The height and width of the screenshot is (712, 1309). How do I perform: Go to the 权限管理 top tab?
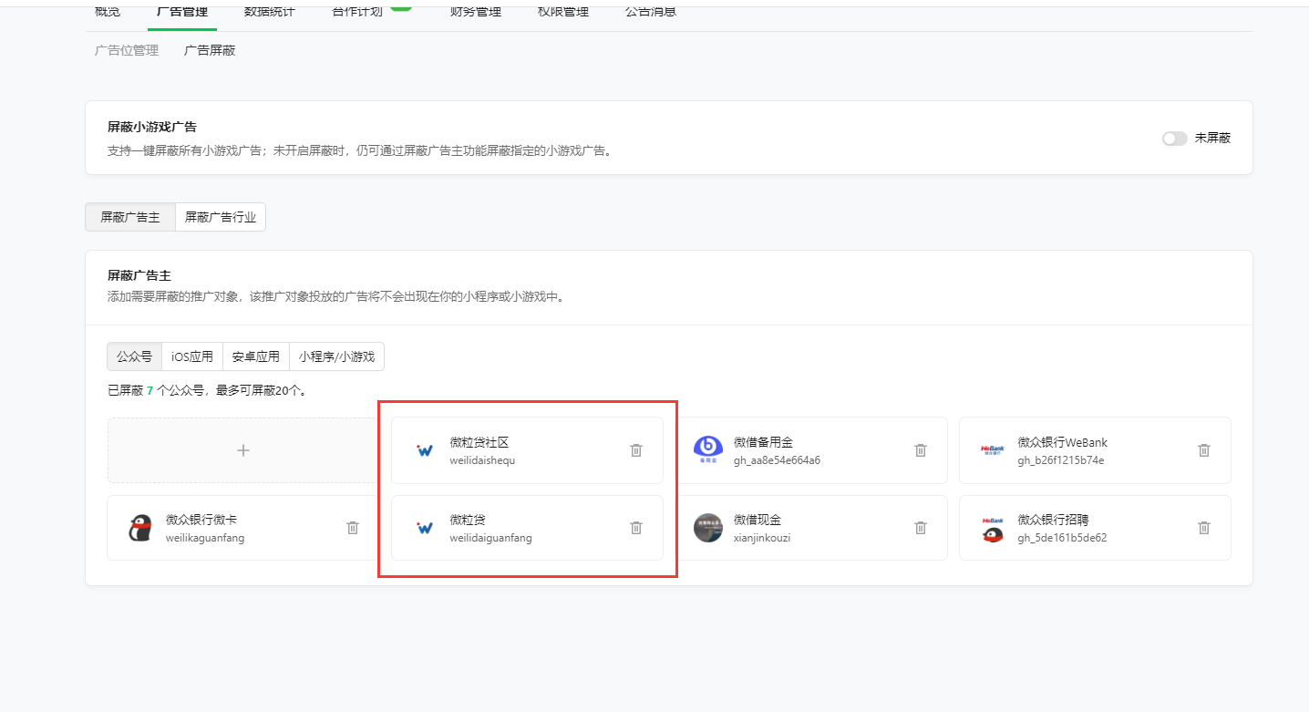pyautogui.click(x=563, y=12)
